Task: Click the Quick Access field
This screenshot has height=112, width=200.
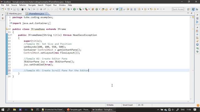Action: point(178,9)
